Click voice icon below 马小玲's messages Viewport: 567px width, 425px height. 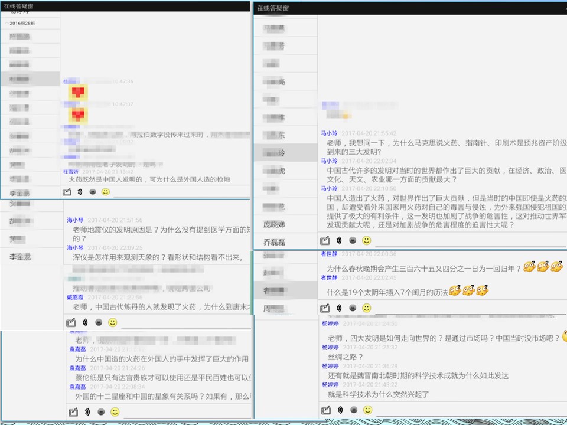tap(339, 240)
